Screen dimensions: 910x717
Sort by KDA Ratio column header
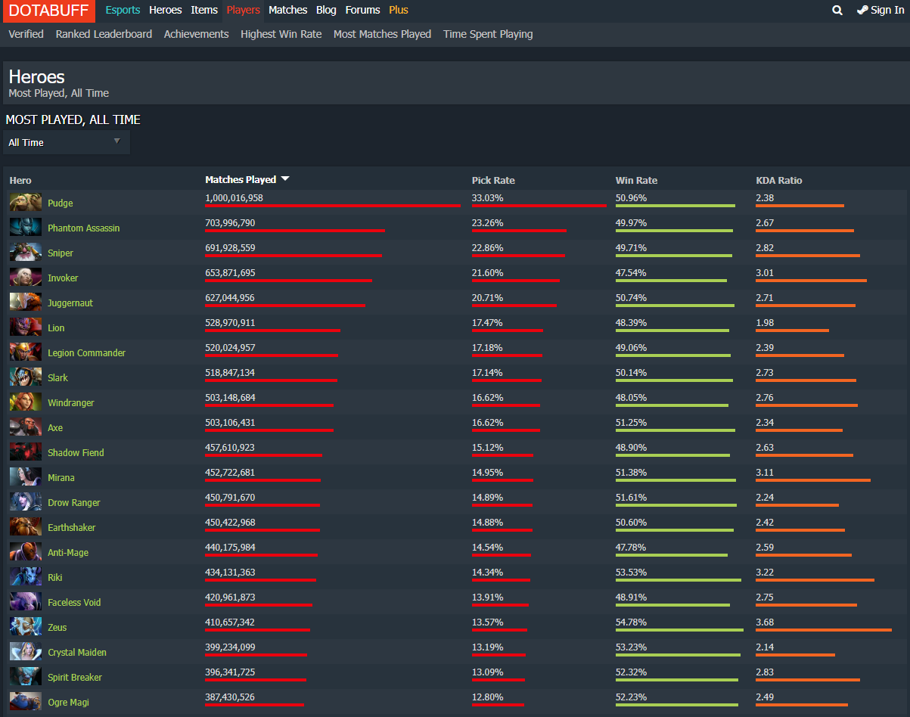coord(778,181)
